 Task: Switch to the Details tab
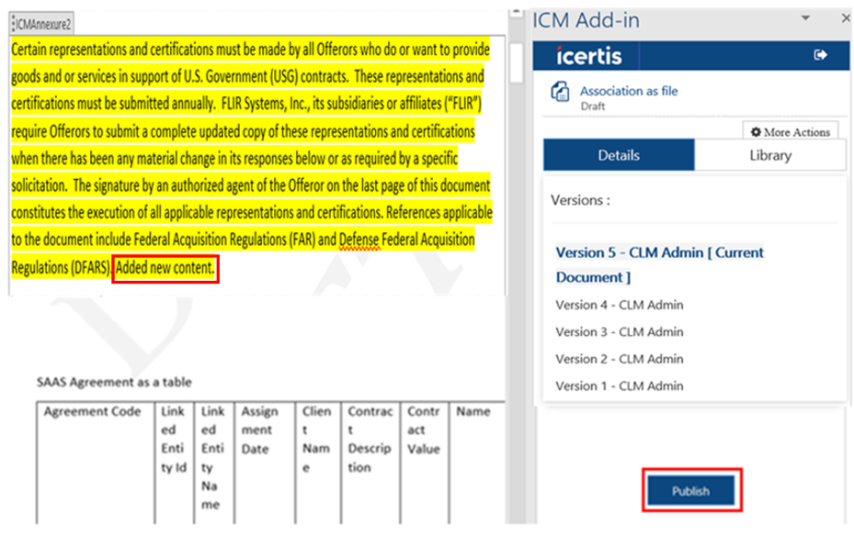pos(619,155)
